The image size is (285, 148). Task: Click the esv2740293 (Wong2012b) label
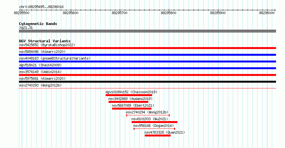point(40,85)
